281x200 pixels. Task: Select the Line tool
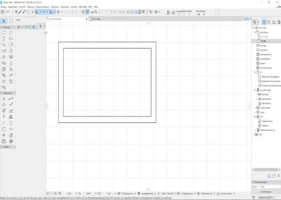[x=4, y=123]
